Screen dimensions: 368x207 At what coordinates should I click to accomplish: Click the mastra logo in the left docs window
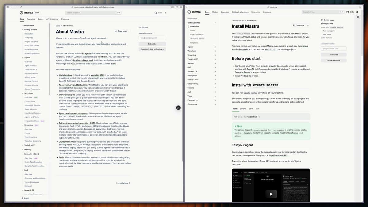[x=26, y=13]
